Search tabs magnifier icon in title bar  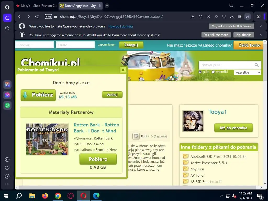tap(231, 6)
